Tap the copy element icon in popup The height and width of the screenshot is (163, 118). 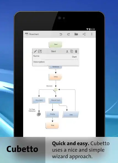pyautogui.click(x=72, y=51)
